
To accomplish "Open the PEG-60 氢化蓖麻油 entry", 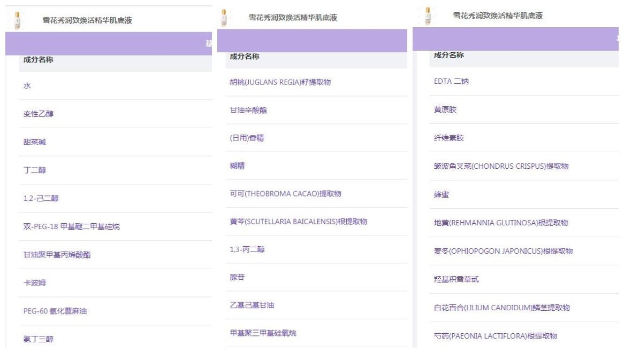I will (x=55, y=311).
